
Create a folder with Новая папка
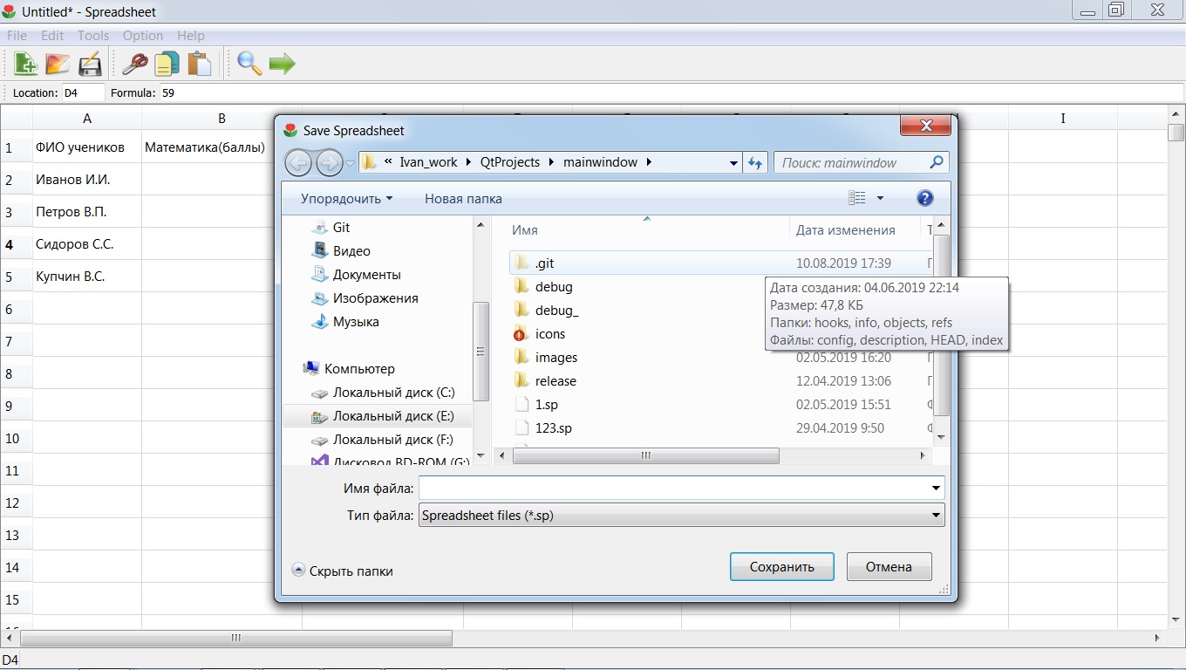coord(463,198)
